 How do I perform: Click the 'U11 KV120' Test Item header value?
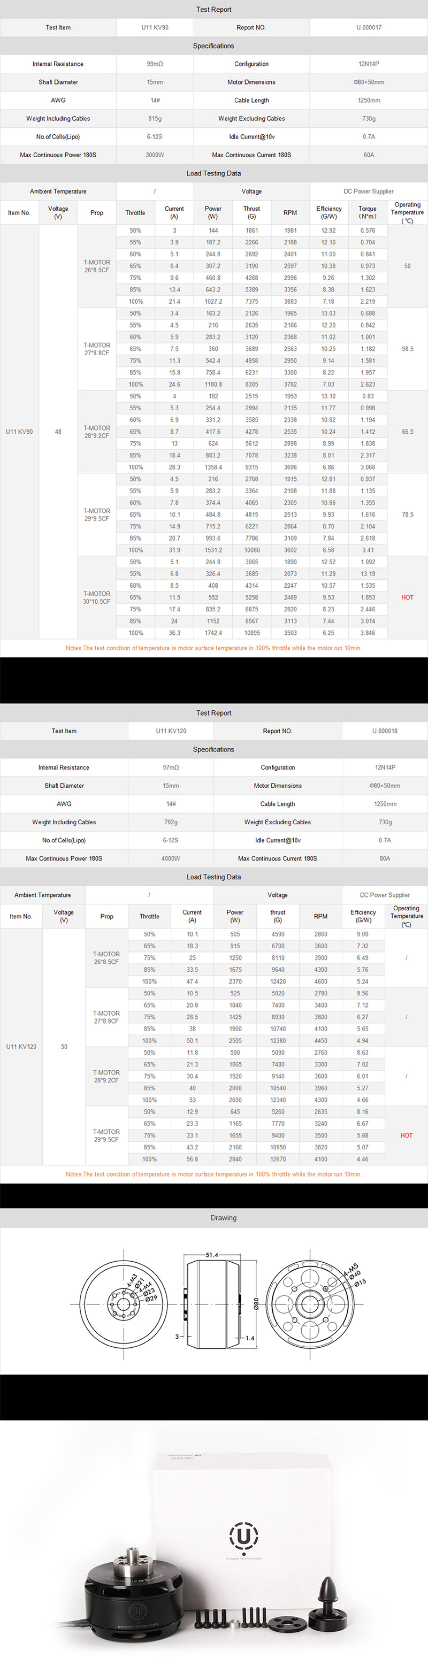(x=171, y=731)
